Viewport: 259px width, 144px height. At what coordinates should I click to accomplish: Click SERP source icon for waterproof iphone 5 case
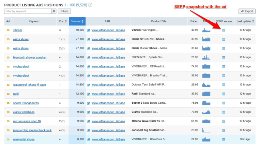[224, 85]
